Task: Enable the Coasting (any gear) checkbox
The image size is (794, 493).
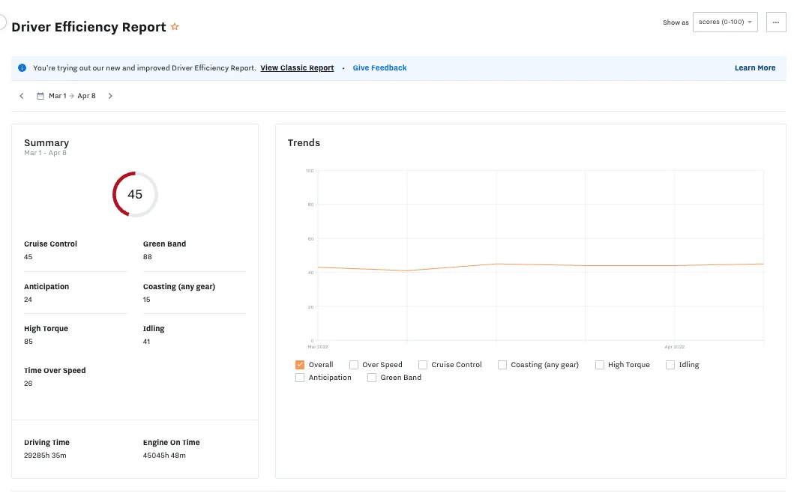Action: point(502,364)
